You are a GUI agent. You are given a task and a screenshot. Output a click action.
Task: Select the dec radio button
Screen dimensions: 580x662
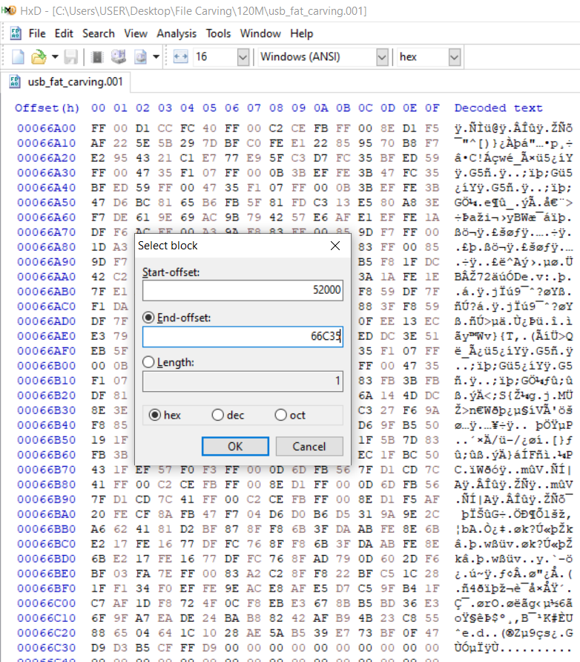click(x=217, y=415)
